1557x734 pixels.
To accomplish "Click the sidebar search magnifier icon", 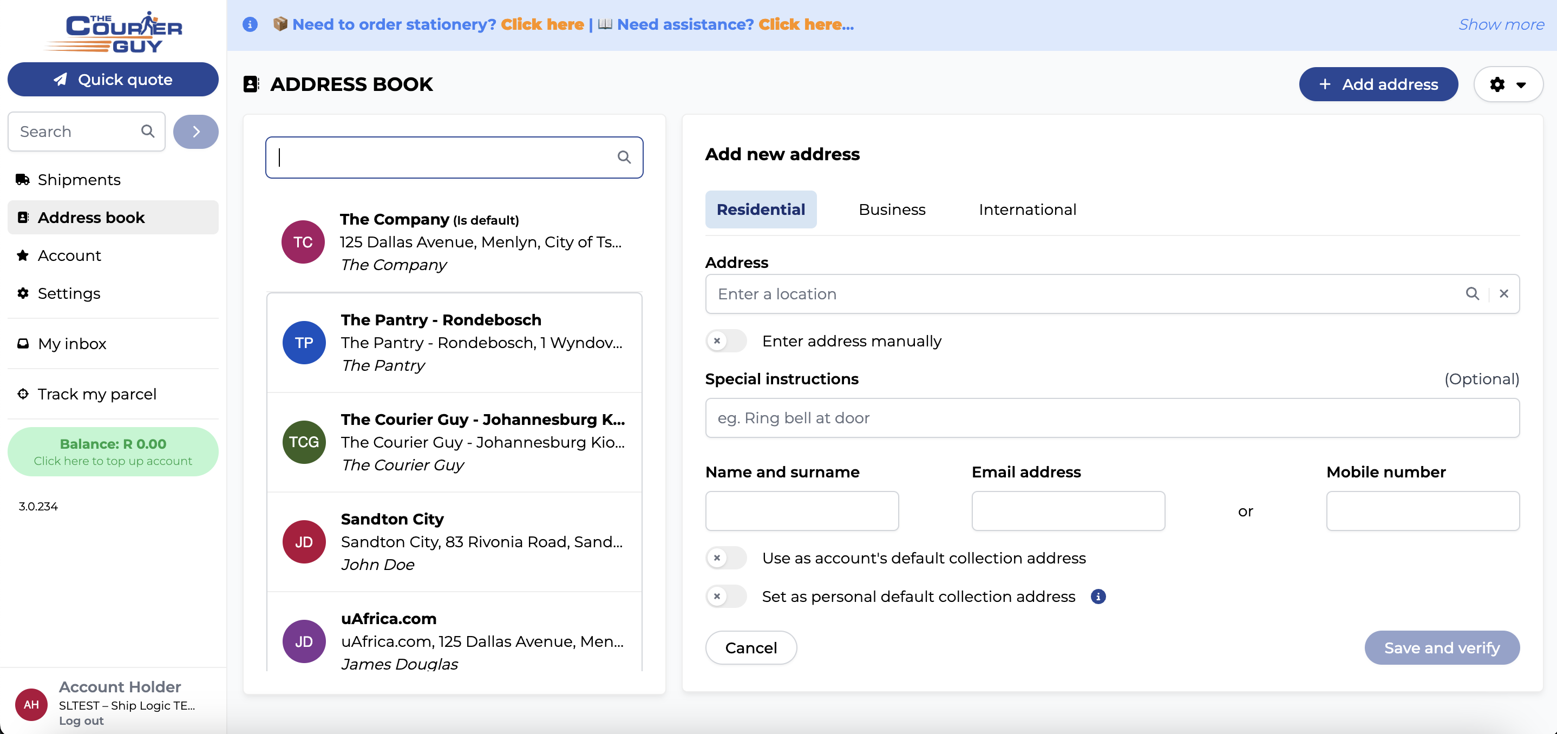I will click(147, 131).
